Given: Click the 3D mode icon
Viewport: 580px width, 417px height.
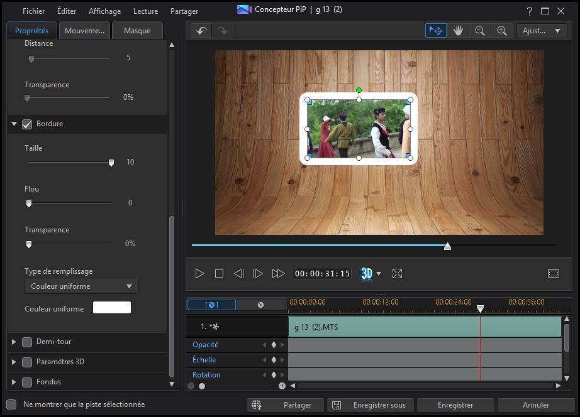Looking at the screenshot, I should (x=367, y=274).
